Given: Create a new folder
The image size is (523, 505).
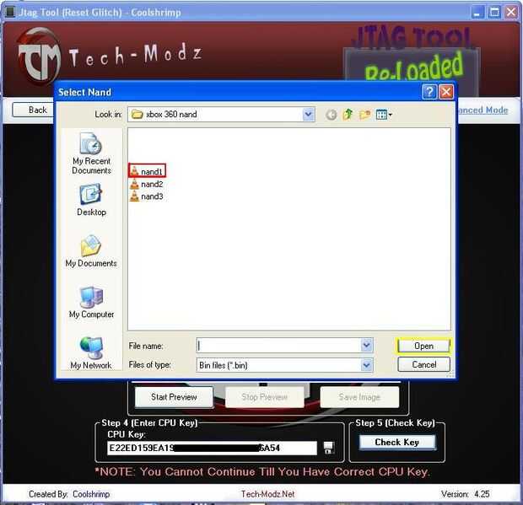Looking at the screenshot, I should (364, 115).
